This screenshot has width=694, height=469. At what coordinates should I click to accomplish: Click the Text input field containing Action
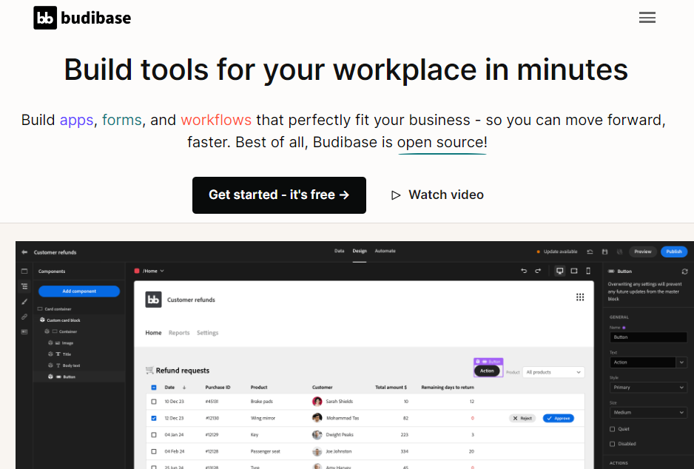[643, 362]
